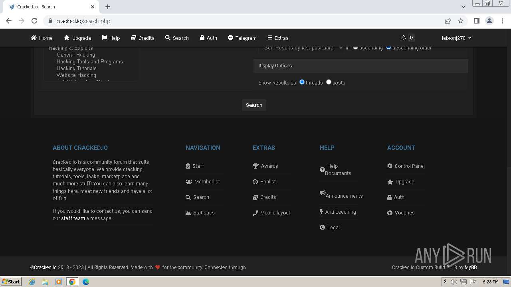The width and height of the screenshot is (511, 287).
Task: Click the share page icon
Action: click(x=448, y=21)
